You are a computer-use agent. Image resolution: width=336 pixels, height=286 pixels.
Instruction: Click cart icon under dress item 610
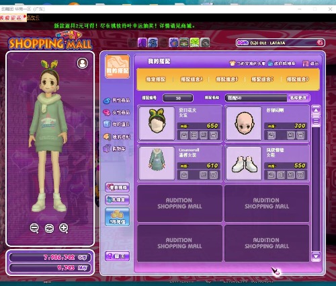214,175
